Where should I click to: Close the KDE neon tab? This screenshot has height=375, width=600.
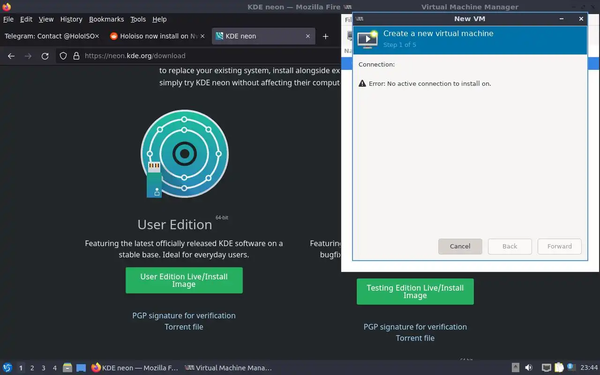coord(308,36)
